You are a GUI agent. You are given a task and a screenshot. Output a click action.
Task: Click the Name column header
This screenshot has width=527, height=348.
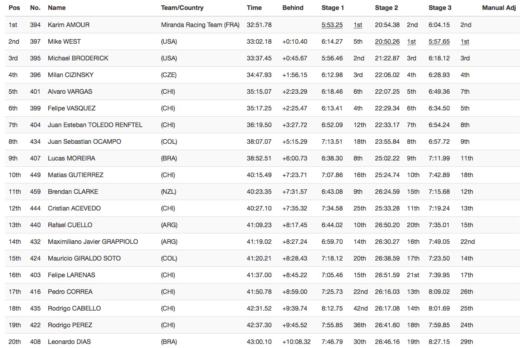coord(56,8)
